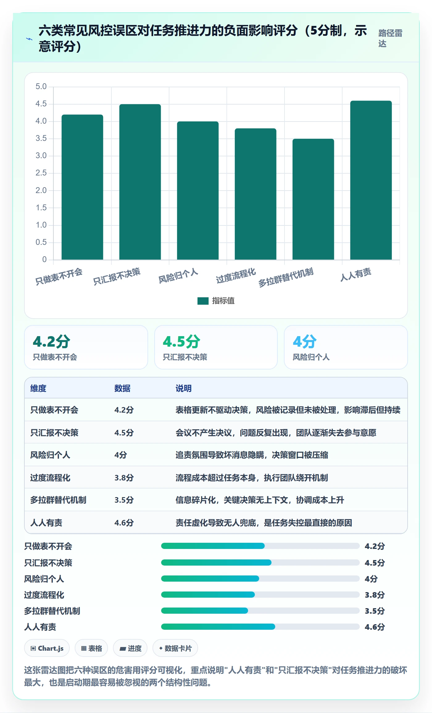Screen dimensions: 432x713
Task: Click the 只汇报不决策 progress bar
Action: point(260,563)
